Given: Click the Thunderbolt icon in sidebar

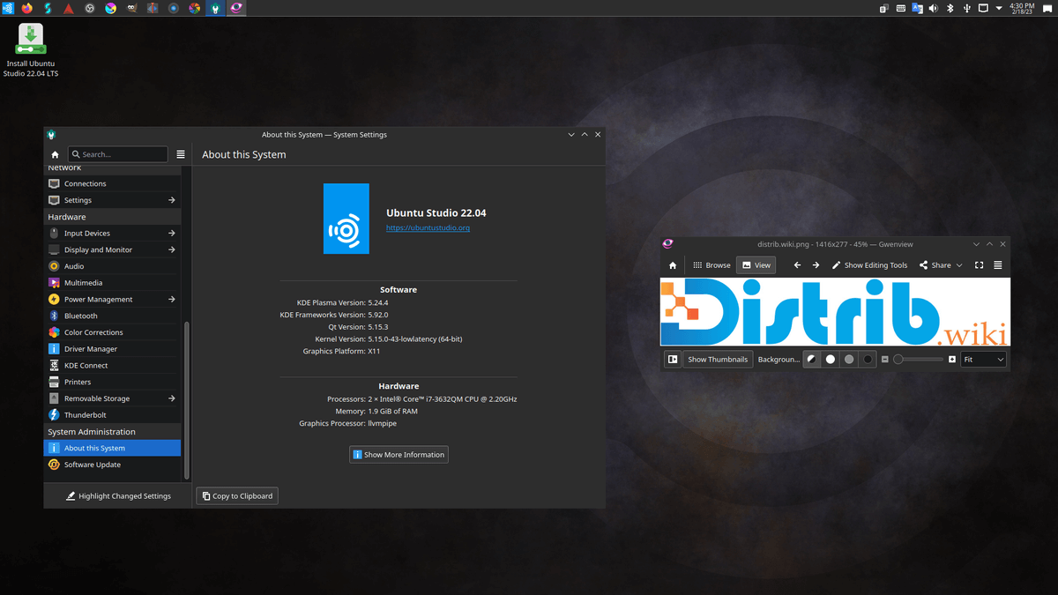Looking at the screenshot, I should pyautogui.click(x=54, y=414).
